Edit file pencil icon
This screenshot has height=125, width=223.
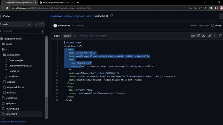coord(209,36)
